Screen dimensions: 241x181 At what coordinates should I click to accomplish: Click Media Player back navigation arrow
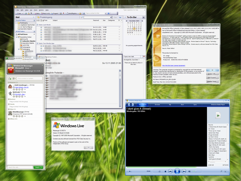[x=129, y=104]
